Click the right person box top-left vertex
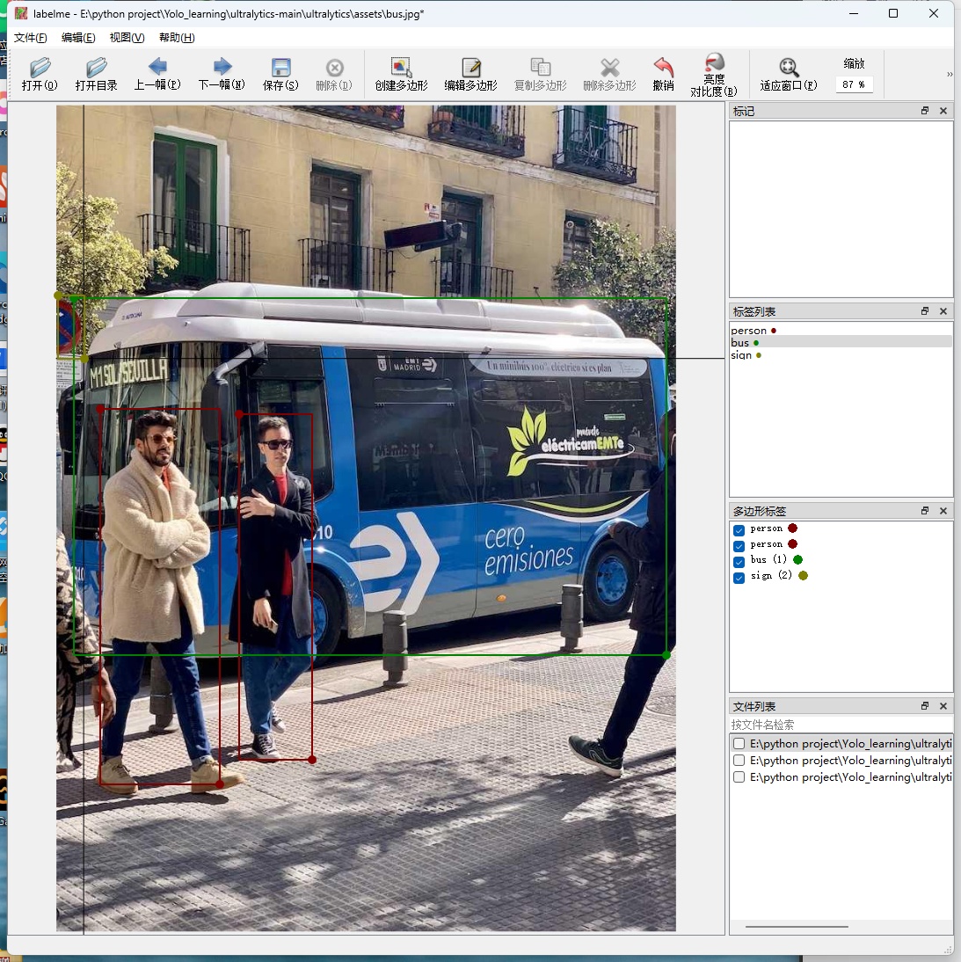 pyautogui.click(x=239, y=415)
